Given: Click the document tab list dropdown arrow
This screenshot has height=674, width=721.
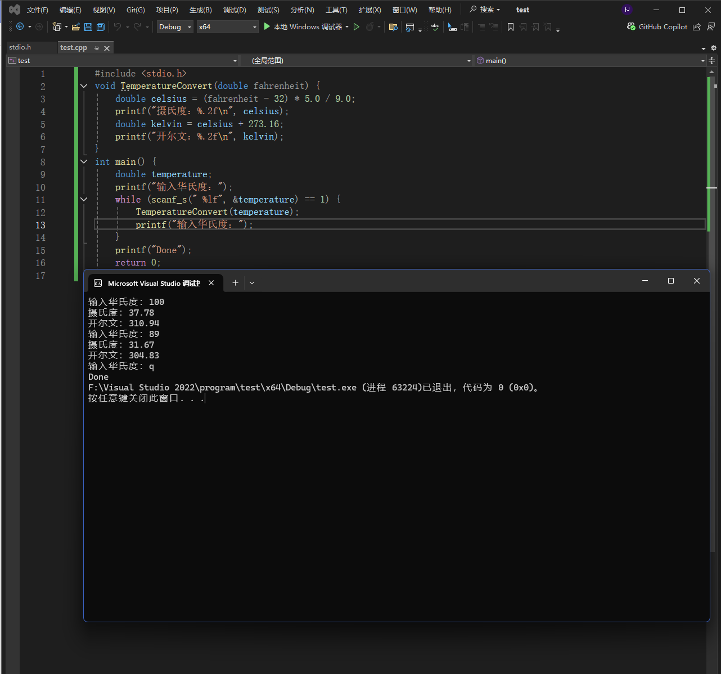Looking at the screenshot, I should coord(704,48).
